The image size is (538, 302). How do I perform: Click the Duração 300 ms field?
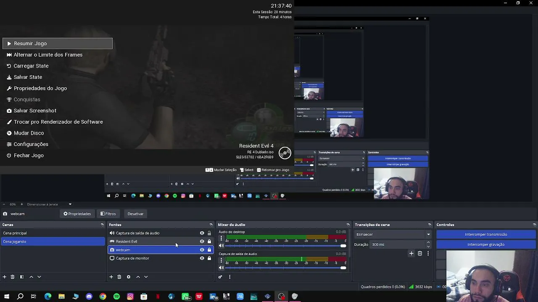(398, 245)
